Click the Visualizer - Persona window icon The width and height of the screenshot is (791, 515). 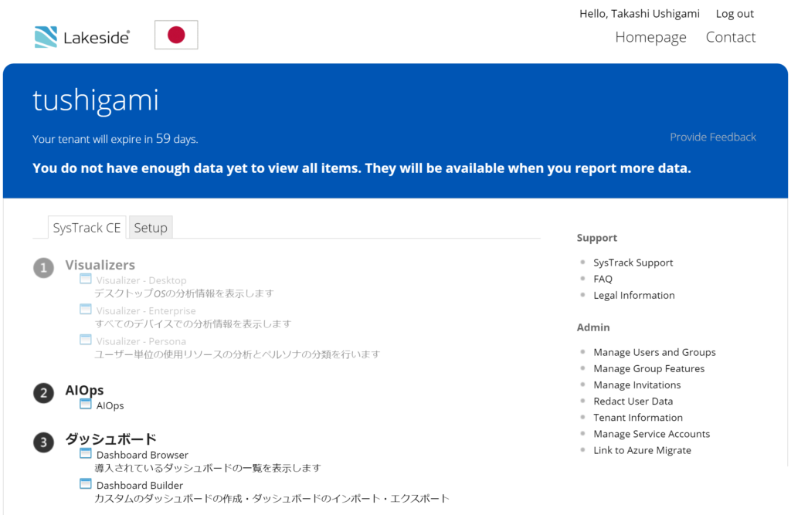click(x=86, y=340)
